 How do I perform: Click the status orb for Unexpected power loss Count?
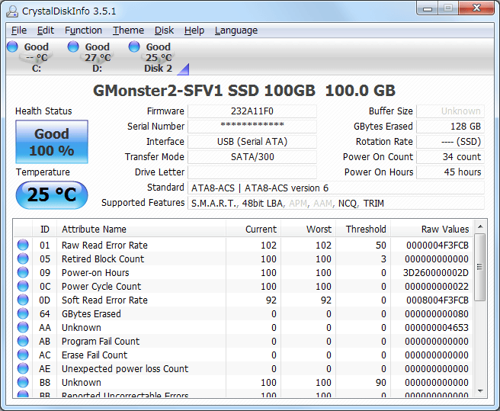click(x=23, y=368)
